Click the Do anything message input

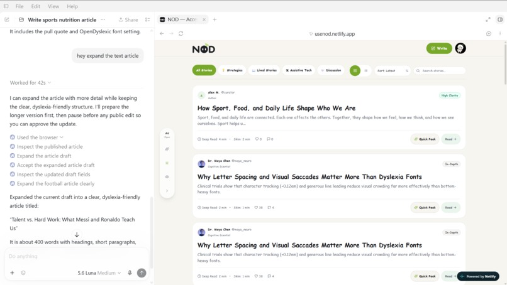pos(77,256)
